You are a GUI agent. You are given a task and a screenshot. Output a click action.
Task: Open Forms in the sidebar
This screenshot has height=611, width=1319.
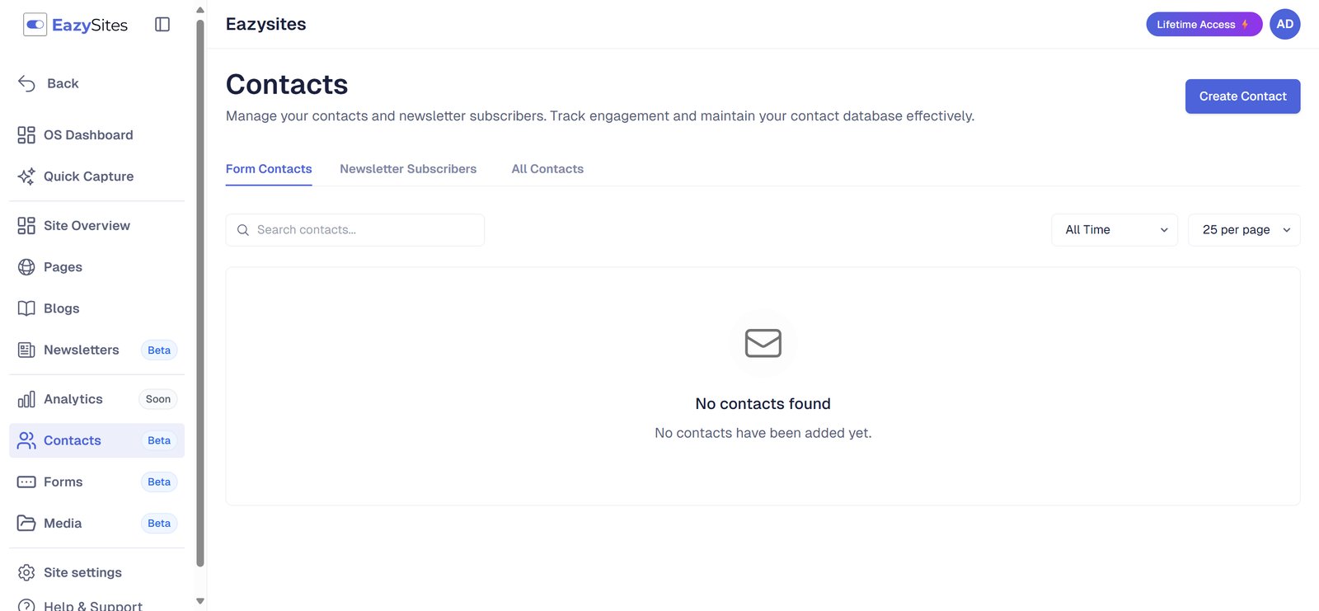[x=63, y=482]
